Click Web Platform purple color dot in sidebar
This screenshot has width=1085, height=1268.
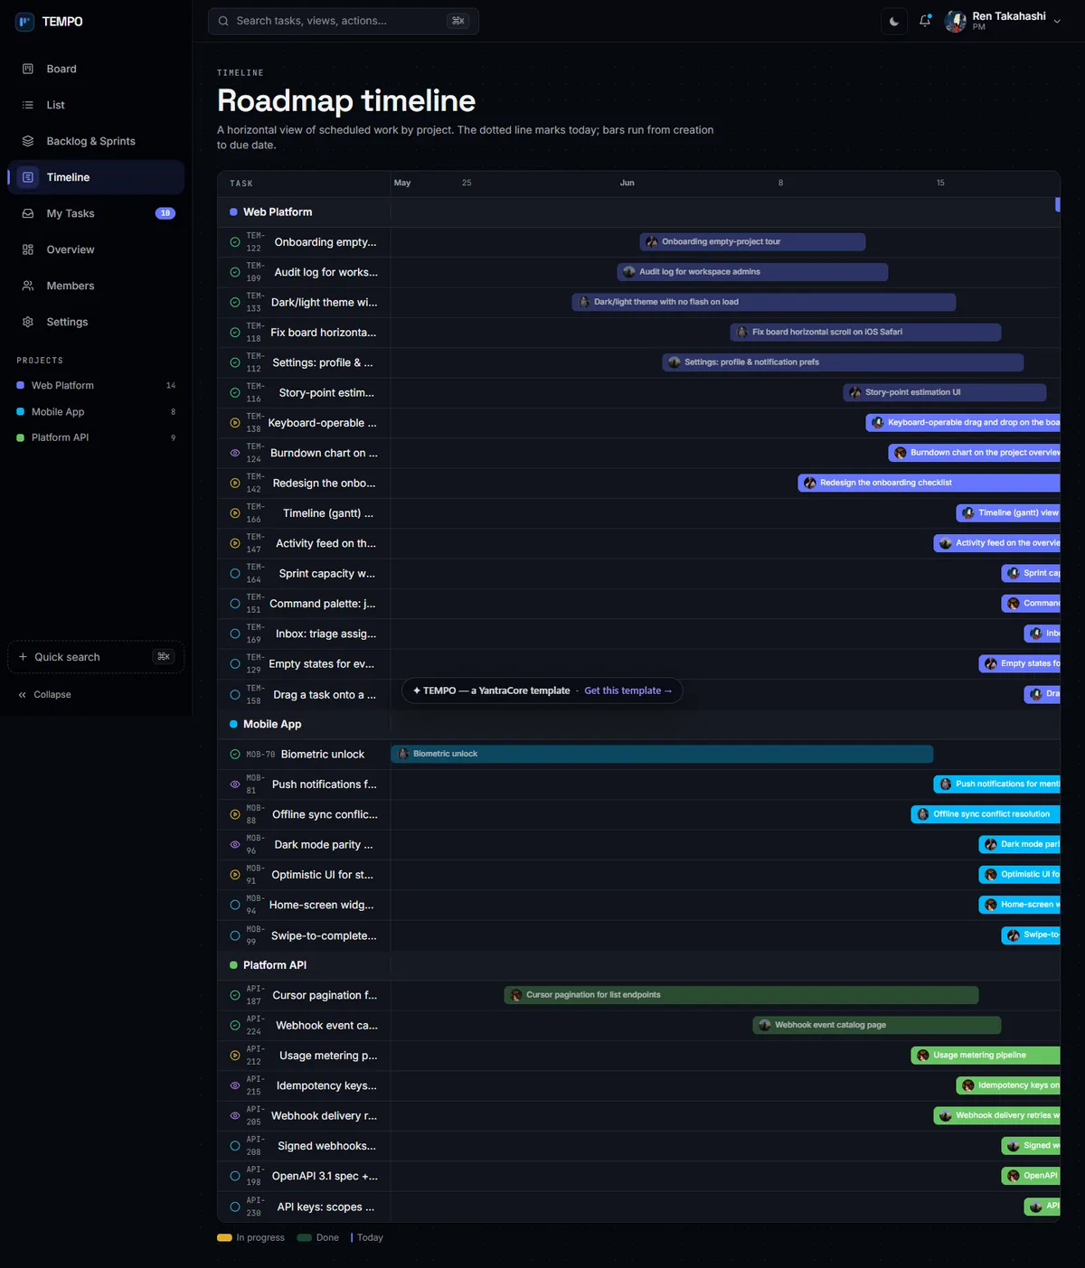point(21,385)
